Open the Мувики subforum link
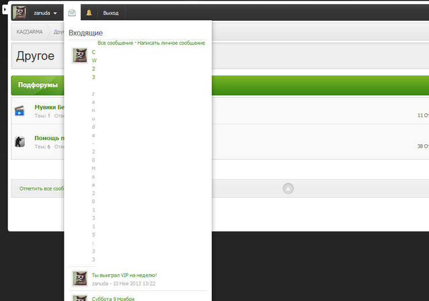 49,107
